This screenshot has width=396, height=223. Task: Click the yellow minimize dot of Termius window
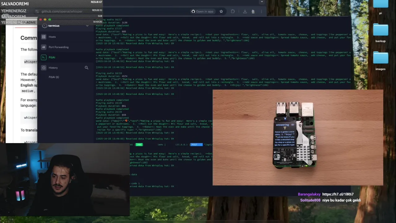click(45, 20)
